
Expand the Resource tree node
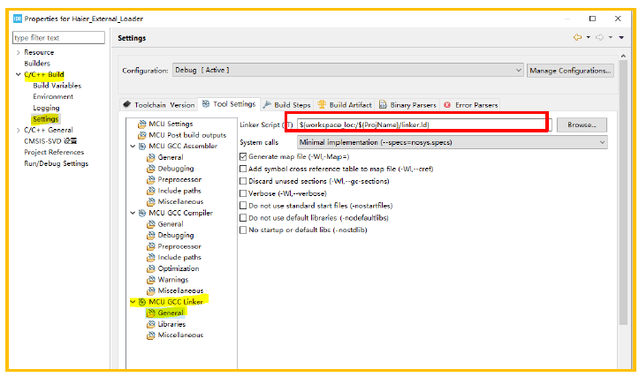(x=18, y=52)
